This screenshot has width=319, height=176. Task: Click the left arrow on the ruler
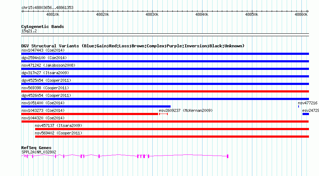coord(22,11)
